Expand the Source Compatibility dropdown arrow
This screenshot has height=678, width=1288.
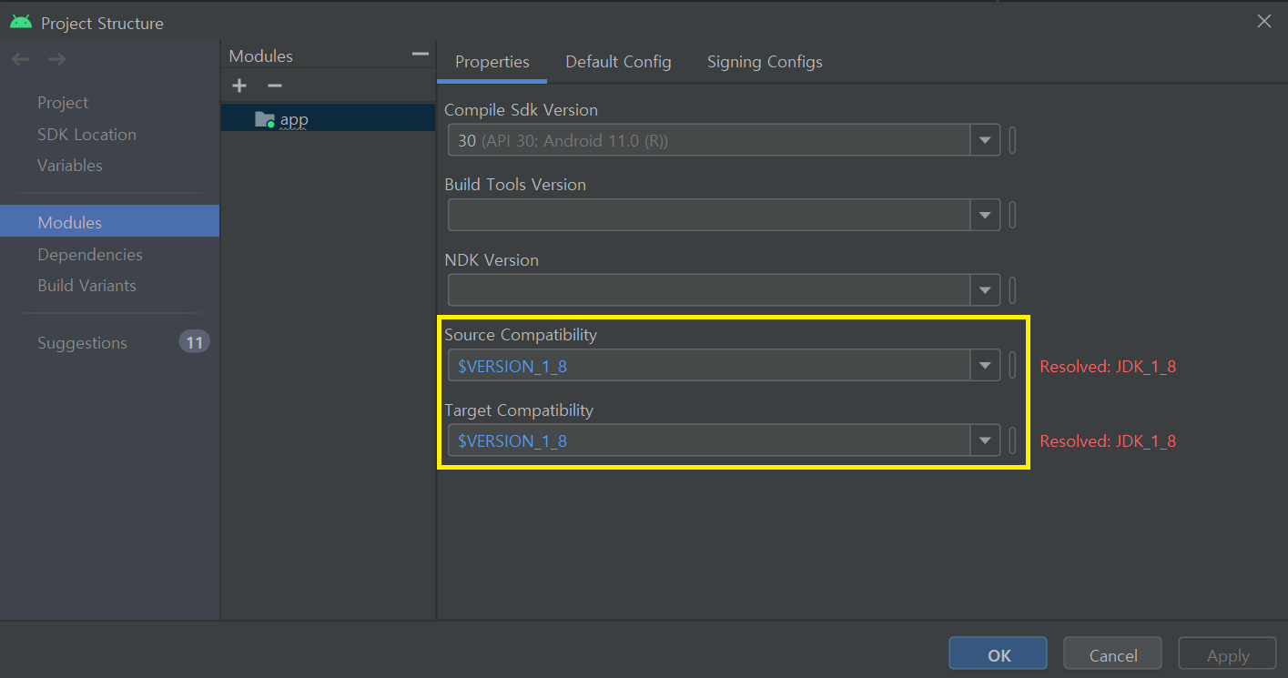point(985,366)
